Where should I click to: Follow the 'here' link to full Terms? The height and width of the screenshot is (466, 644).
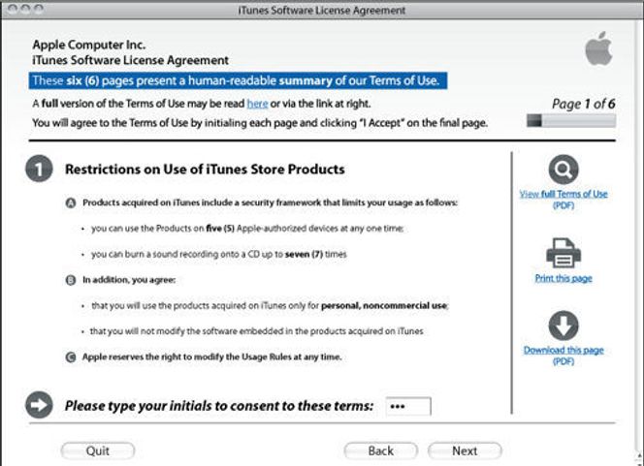tap(257, 104)
